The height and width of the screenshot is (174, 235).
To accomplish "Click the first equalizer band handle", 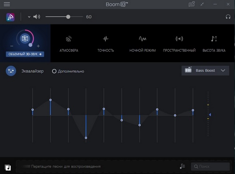I will click(x=32, y=110).
